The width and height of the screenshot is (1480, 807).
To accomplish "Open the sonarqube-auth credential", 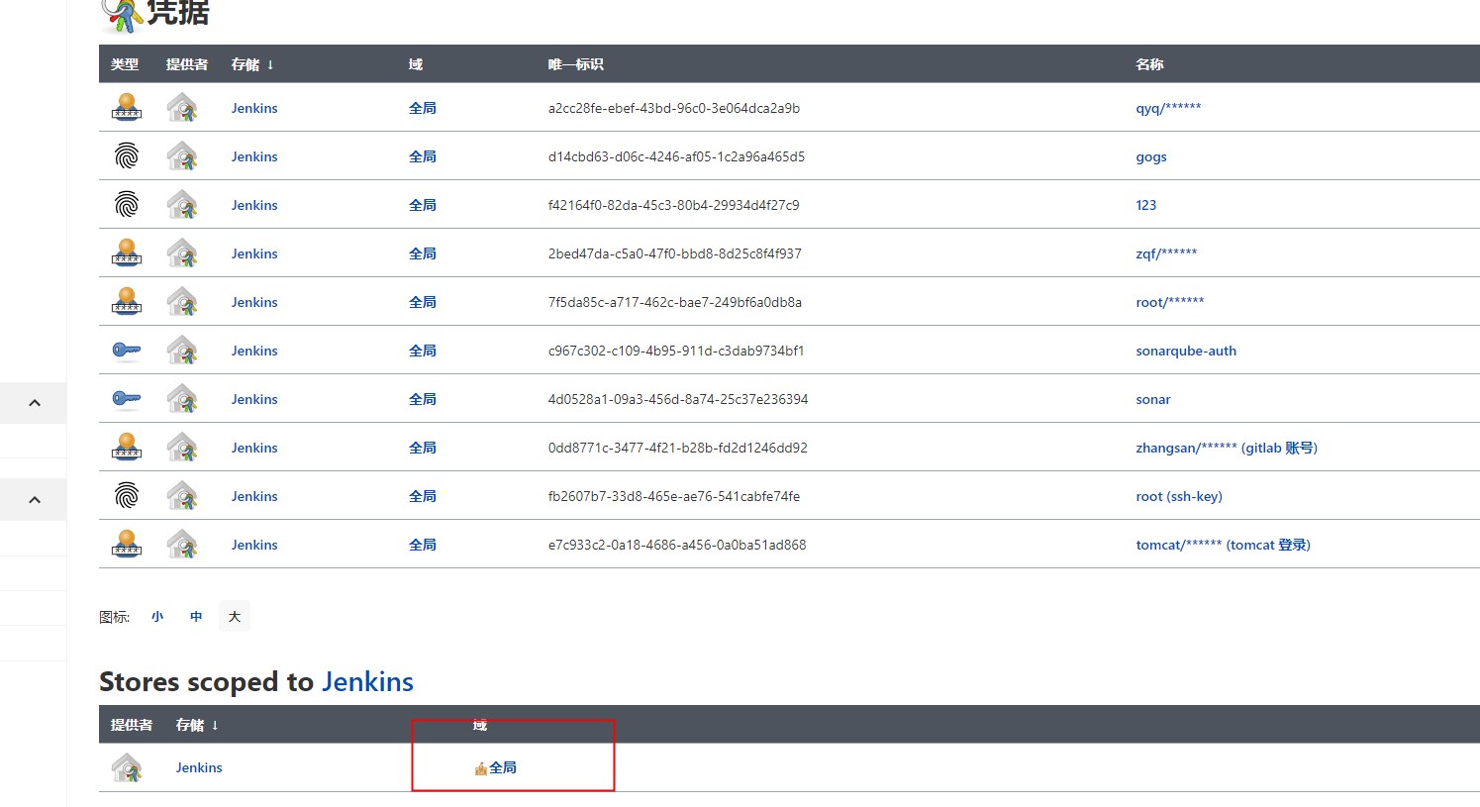I will [1186, 351].
